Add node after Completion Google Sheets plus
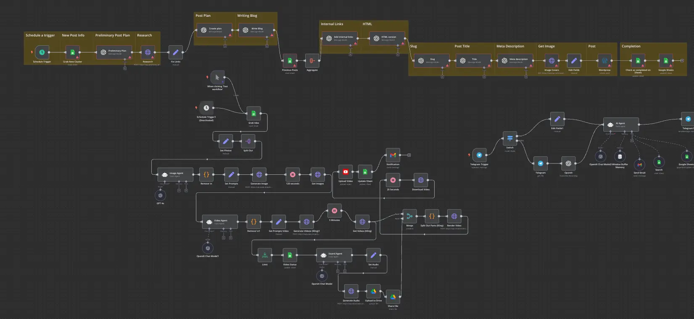This screenshot has width=694, height=319. point(682,61)
